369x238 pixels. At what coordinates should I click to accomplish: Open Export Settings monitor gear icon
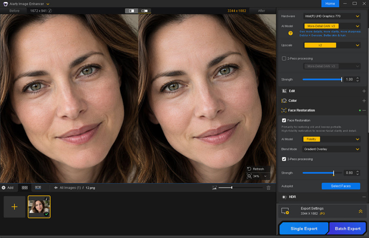285,211
